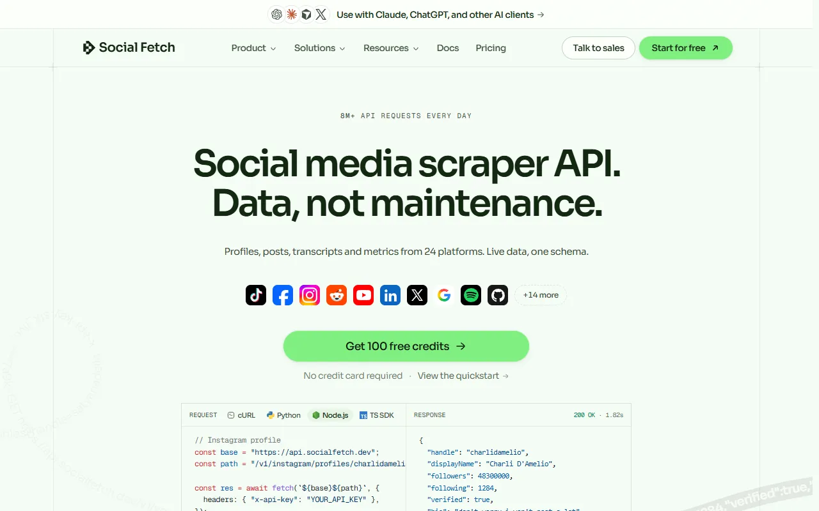The width and height of the screenshot is (819, 511).
Task: Click the Social Fetch logo
Action: tap(129, 47)
